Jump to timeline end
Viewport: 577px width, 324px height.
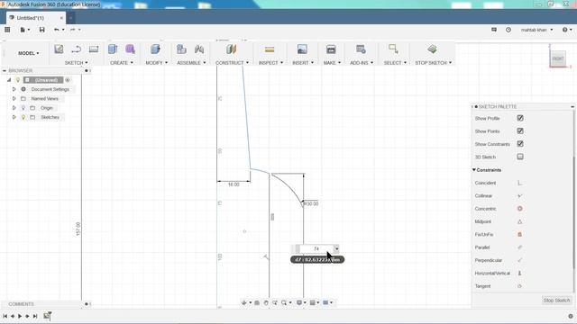pyautogui.click(x=35, y=316)
